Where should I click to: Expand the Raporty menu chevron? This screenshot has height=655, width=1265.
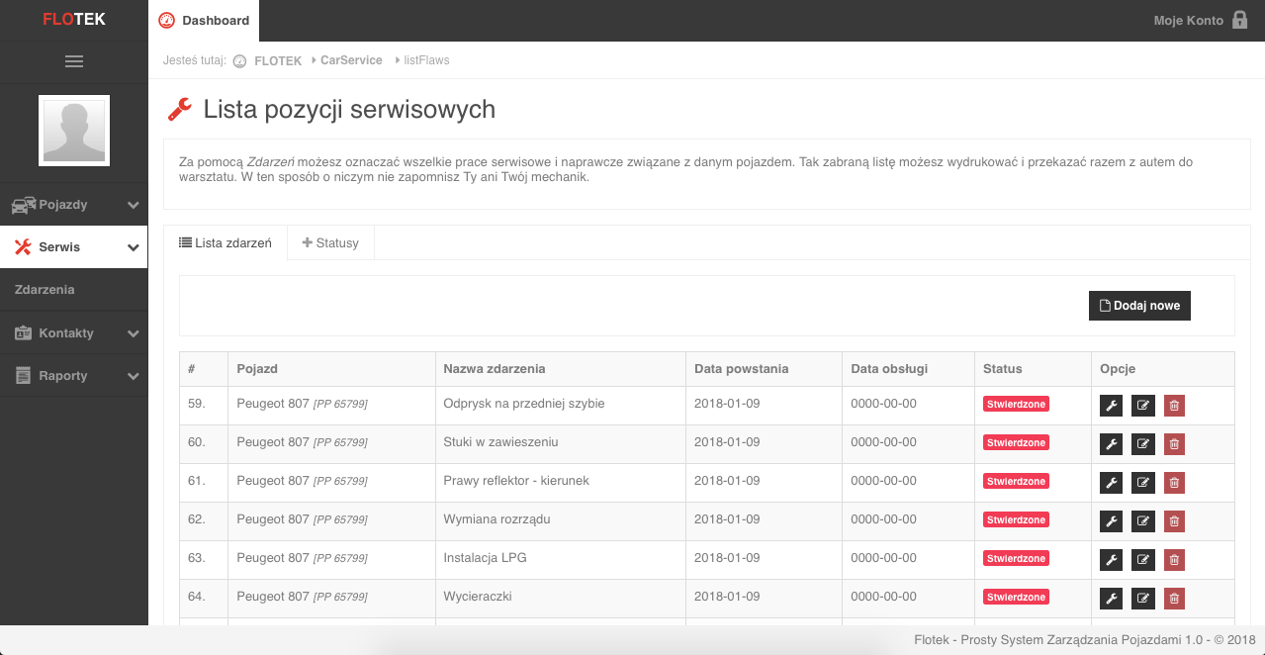click(x=134, y=376)
